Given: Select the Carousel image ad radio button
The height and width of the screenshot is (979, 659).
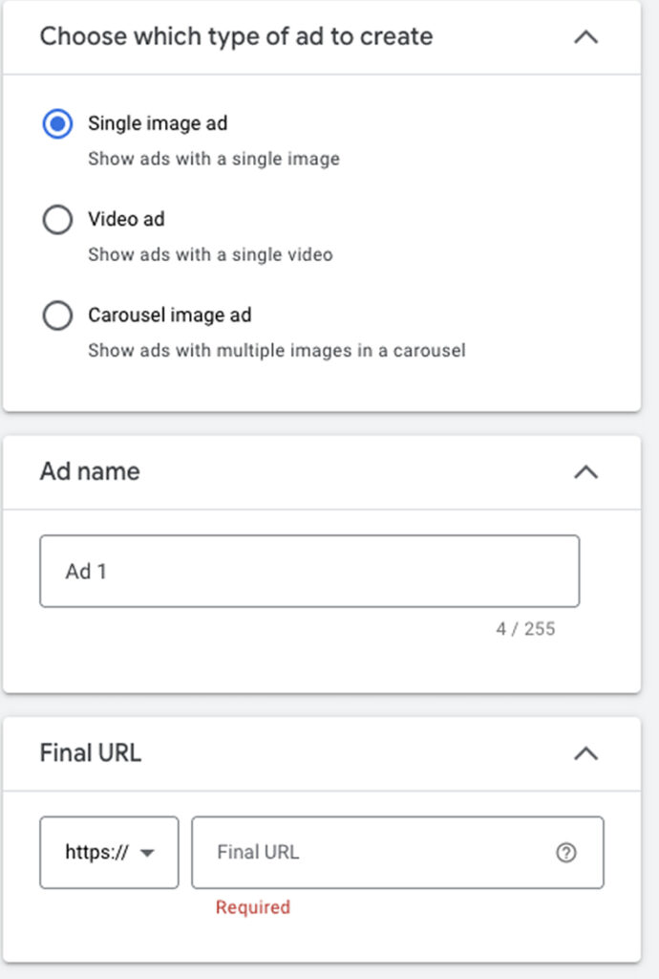Looking at the screenshot, I should [57, 315].
